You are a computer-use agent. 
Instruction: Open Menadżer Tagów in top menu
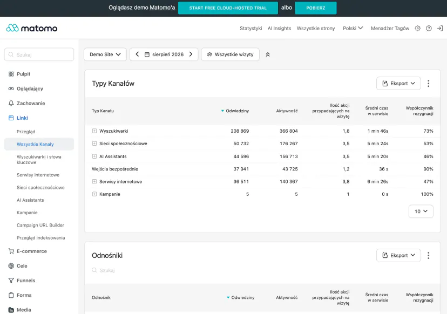[x=390, y=28]
